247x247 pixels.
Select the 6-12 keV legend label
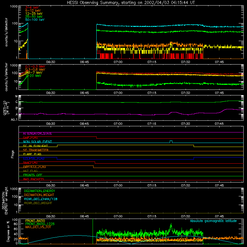pyautogui.click(x=33, y=10)
